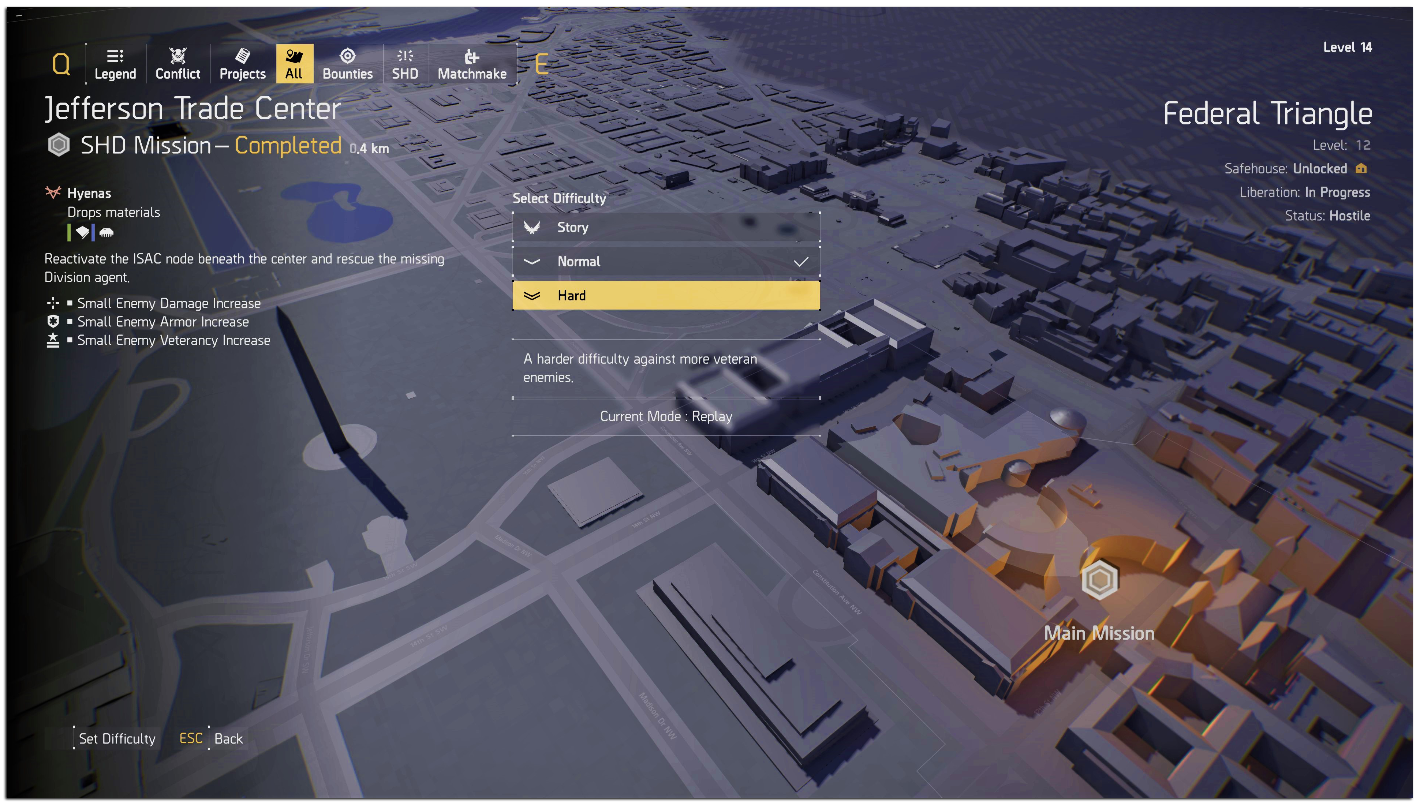1420x805 pixels.
Task: Click the Set Difficulty button
Action: (117, 738)
